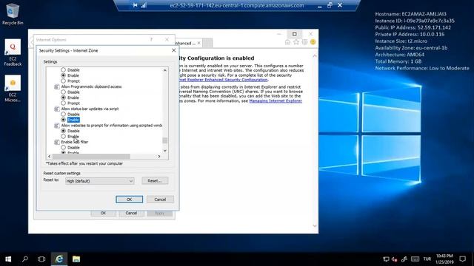
Task: Click the settings list scroll down arrow
Action: 164,151
